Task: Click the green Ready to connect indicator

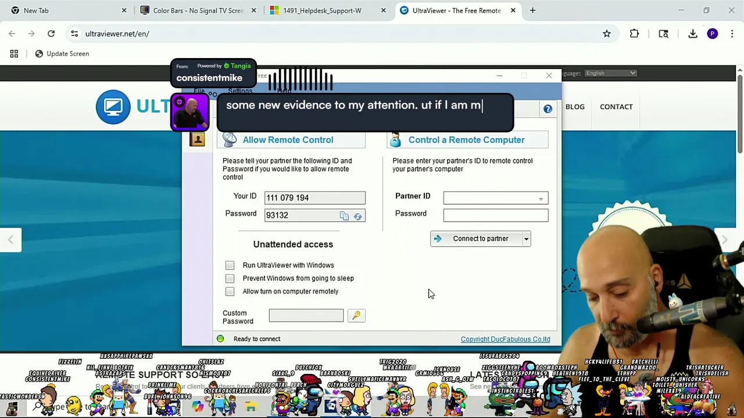Action: pyautogui.click(x=220, y=338)
